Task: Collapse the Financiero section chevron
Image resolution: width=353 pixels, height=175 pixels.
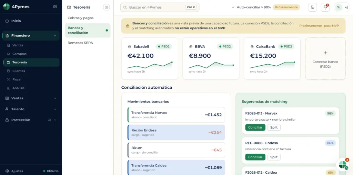Action: [x=55, y=35]
